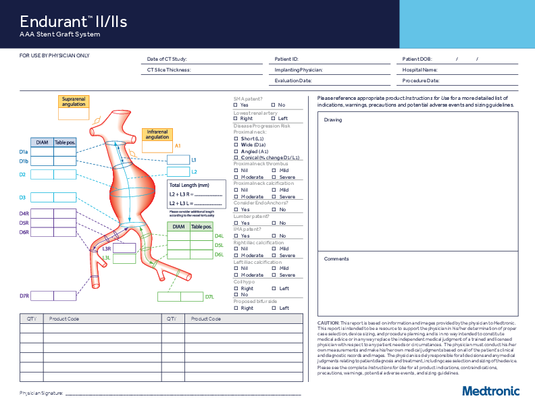Click the L2 + L3 L total length line
535x413 pixels.
pos(209,203)
